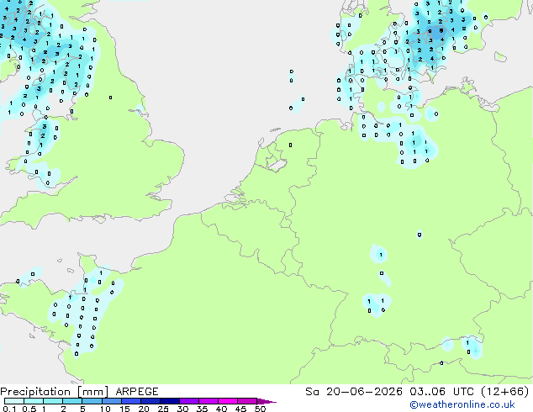Click the legend swatch between 35 and 40
This screenshot has height=412, width=533.
tap(208, 401)
